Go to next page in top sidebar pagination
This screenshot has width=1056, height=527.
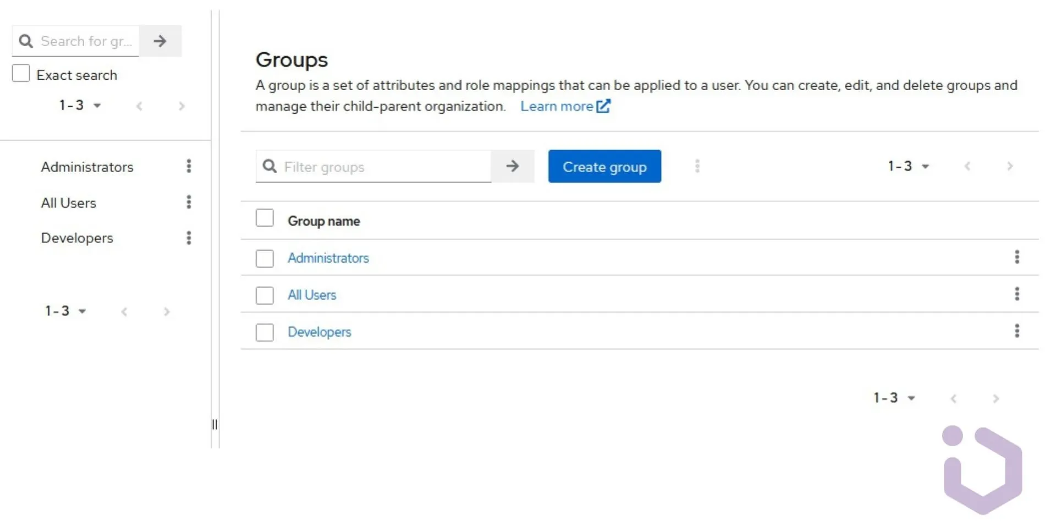(182, 106)
